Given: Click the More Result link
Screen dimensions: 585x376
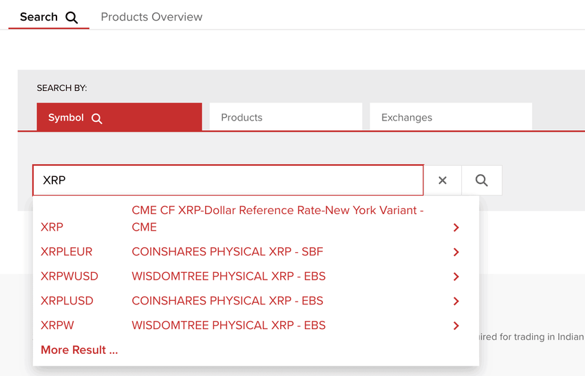Looking at the screenshot, I should [x=79, y=350].
